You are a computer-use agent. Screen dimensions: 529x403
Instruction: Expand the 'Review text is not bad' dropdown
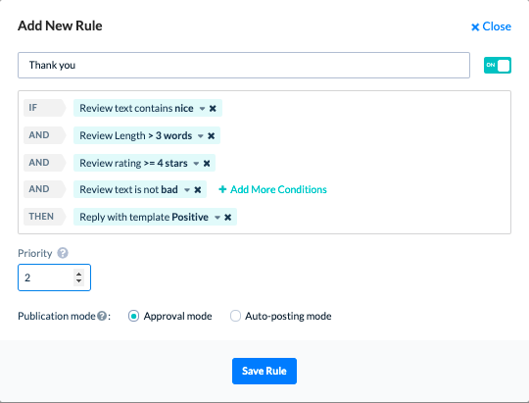point(187,190)
